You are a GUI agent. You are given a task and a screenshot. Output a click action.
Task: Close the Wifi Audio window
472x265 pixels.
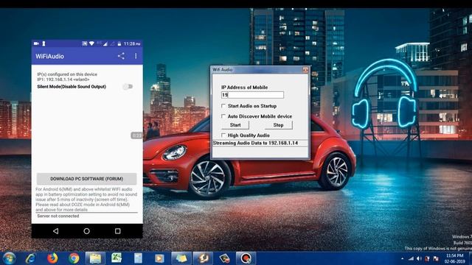305,70
